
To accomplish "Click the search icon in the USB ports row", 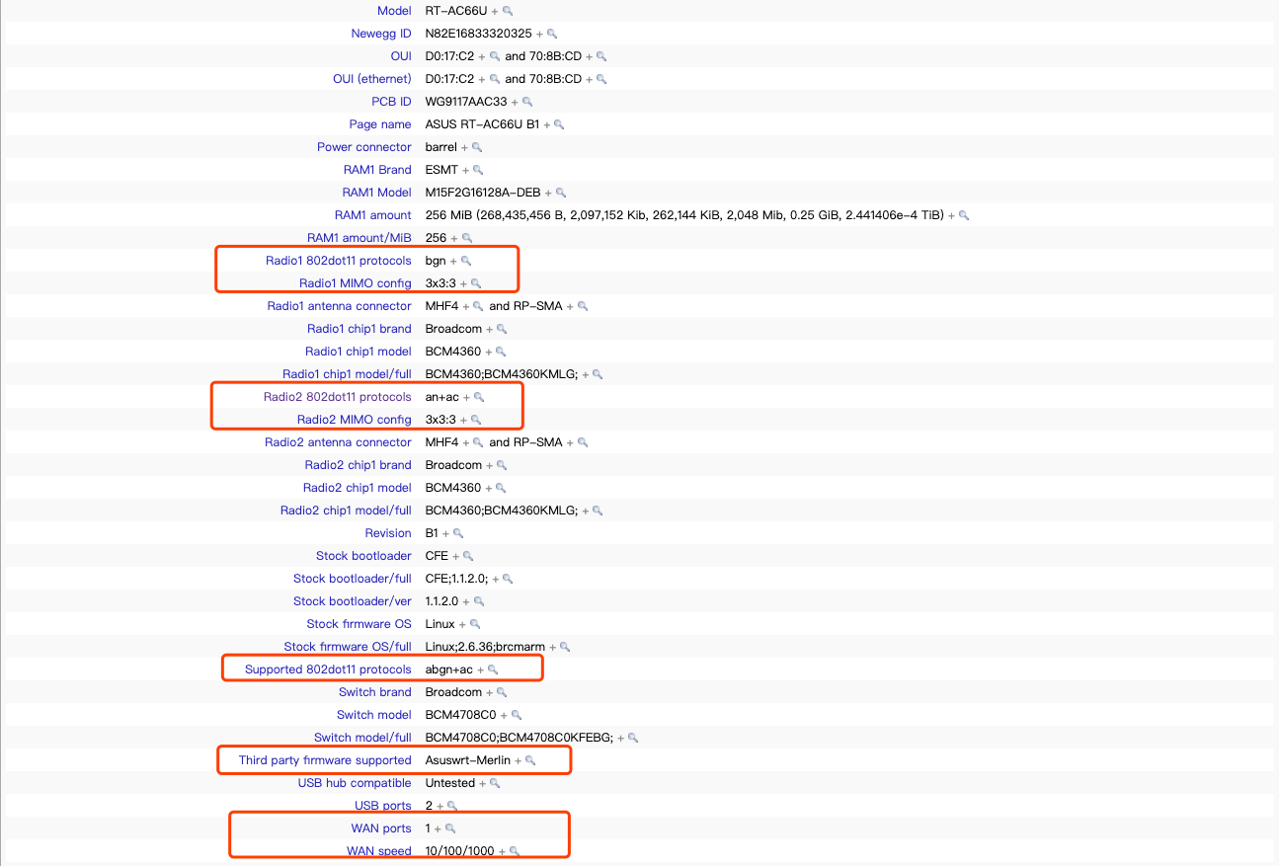I will [452, 806].
